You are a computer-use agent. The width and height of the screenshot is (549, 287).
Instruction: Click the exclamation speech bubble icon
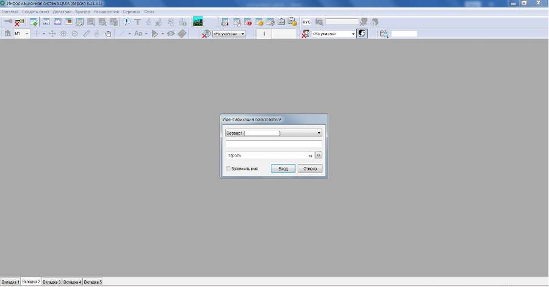126,22
